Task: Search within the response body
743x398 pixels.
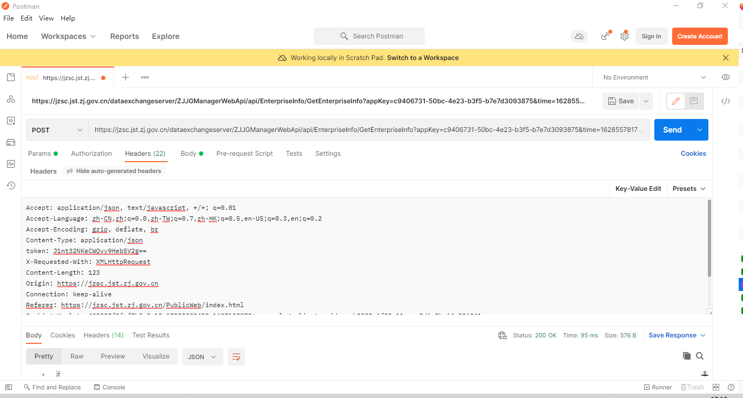Action: (700, 356)
